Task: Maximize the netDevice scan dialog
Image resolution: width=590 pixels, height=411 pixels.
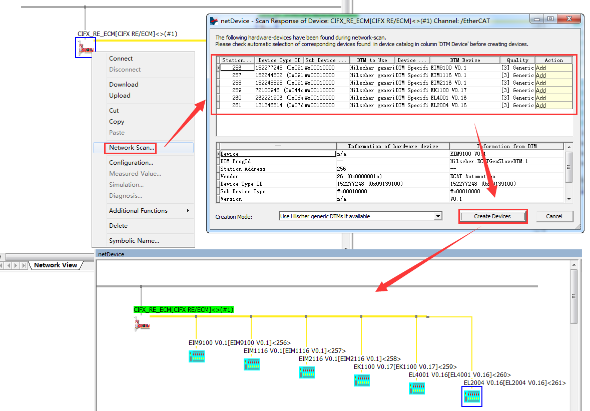Action: 550,19
